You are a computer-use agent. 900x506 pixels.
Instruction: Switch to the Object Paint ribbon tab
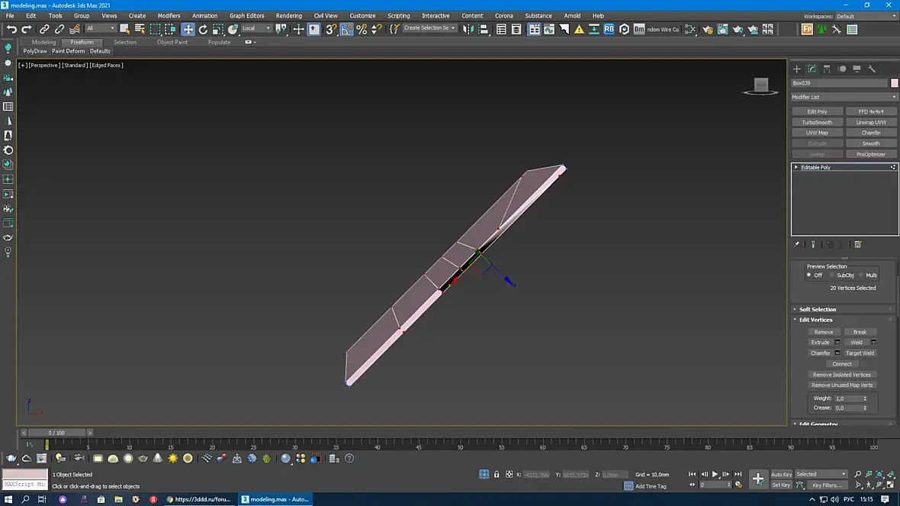coord(172,42)
